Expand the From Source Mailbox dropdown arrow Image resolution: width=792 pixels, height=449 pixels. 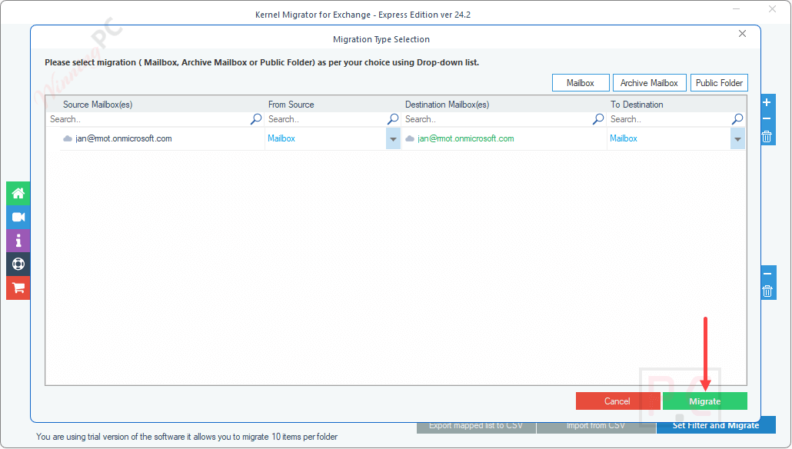click(393, 139)
